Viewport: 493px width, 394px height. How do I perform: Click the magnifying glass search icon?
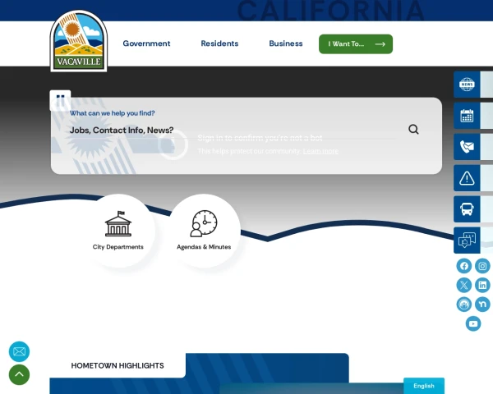413,130
